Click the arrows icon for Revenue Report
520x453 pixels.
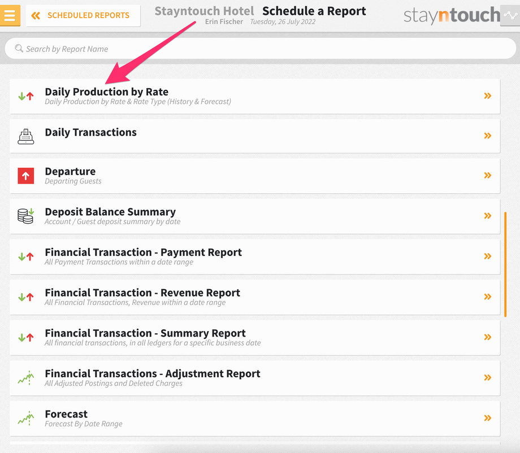[26, 297]
